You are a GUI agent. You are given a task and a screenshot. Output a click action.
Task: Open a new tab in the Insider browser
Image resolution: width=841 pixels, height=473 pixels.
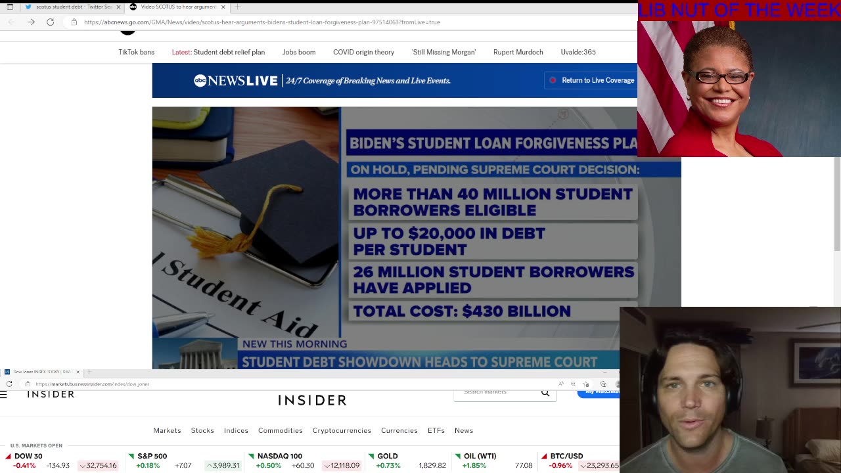coord(89,372)
